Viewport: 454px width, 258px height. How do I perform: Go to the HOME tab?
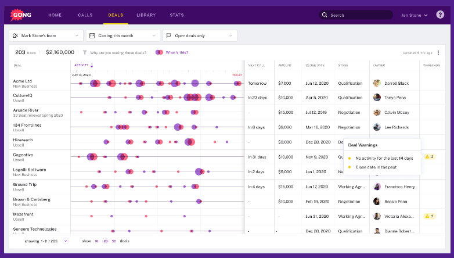(x=55, y=15)
